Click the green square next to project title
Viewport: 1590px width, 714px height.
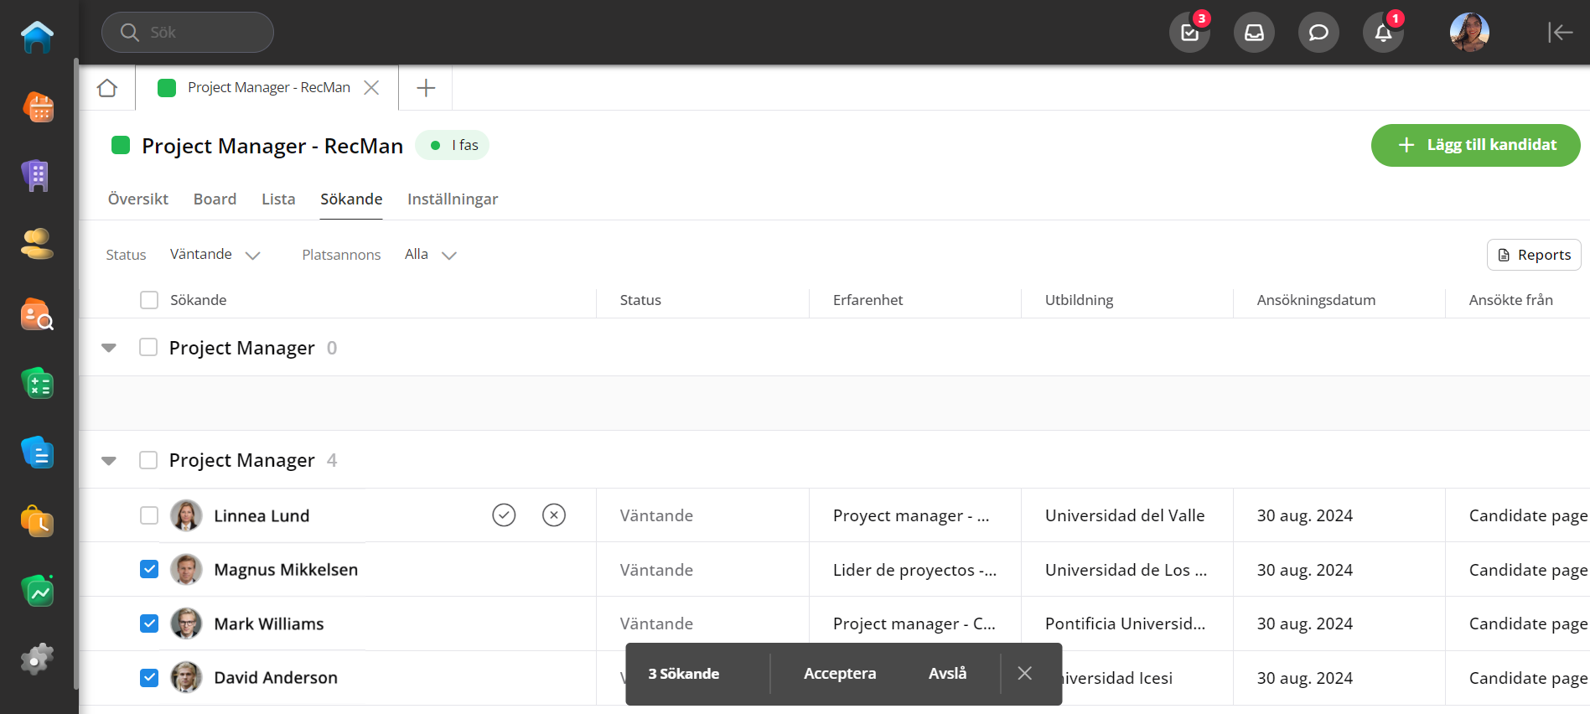click(x=121, y=146)
